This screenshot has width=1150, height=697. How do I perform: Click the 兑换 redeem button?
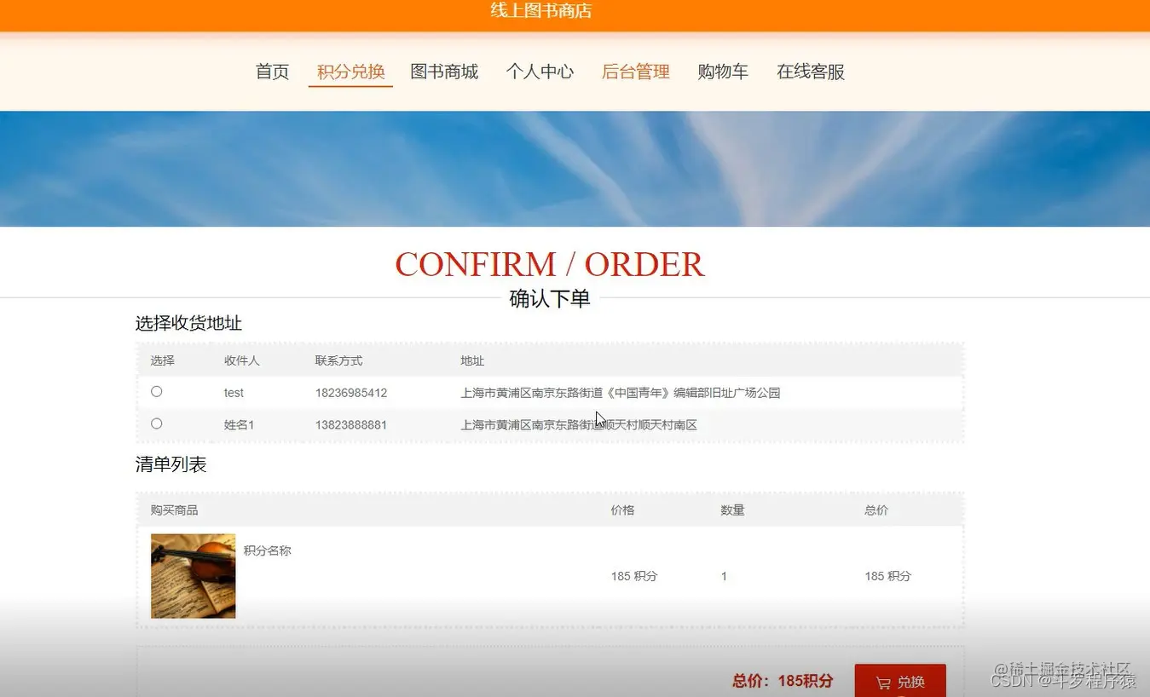pyautogui.click(x=902, y=682)
